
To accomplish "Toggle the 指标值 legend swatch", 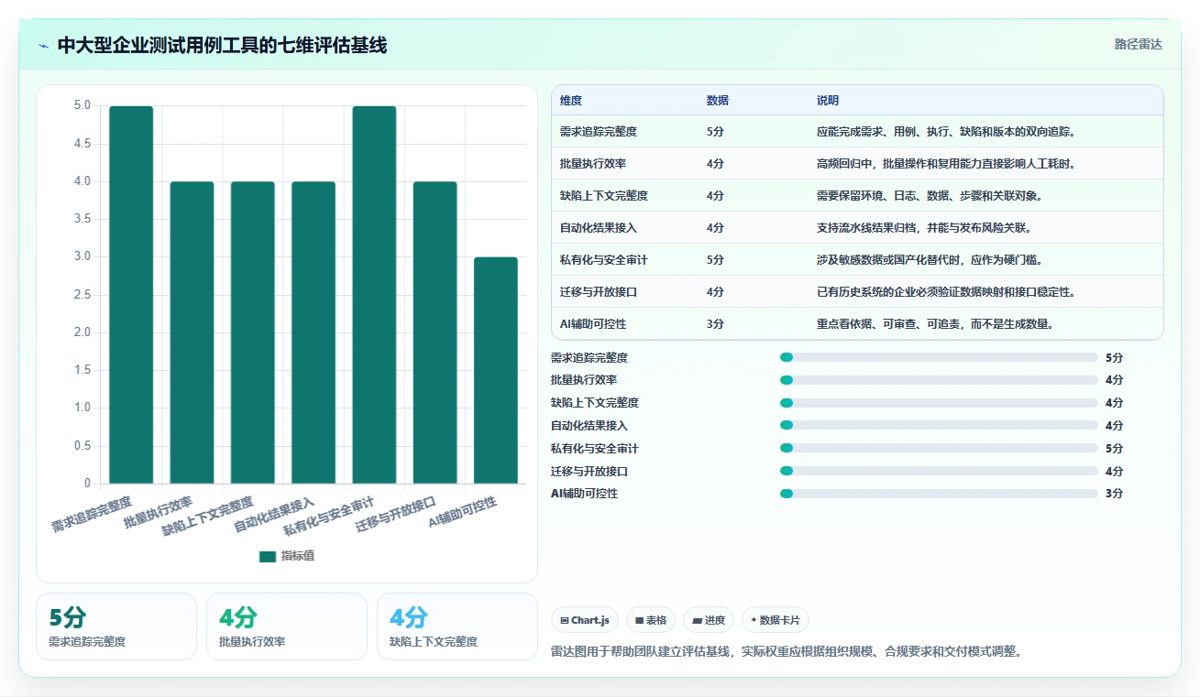I will pyautogui.click(x=268, y=556).
